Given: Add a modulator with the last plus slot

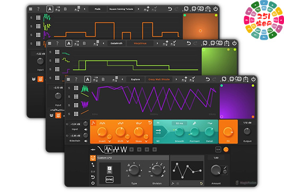Looking at the screenshot, I should 154,149.
